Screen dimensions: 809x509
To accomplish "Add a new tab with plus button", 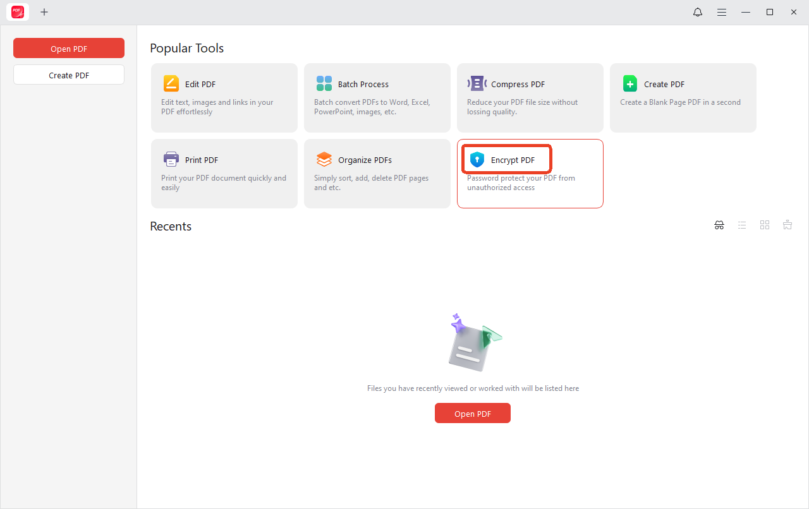I will tap(44, 12).
